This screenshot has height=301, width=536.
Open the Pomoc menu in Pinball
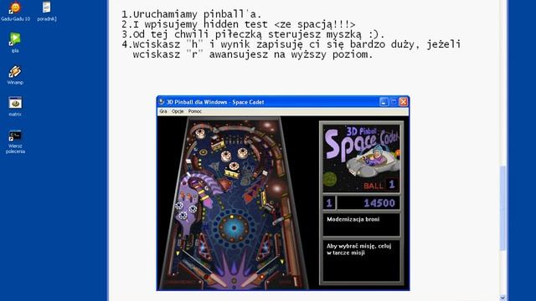[194, 111]
